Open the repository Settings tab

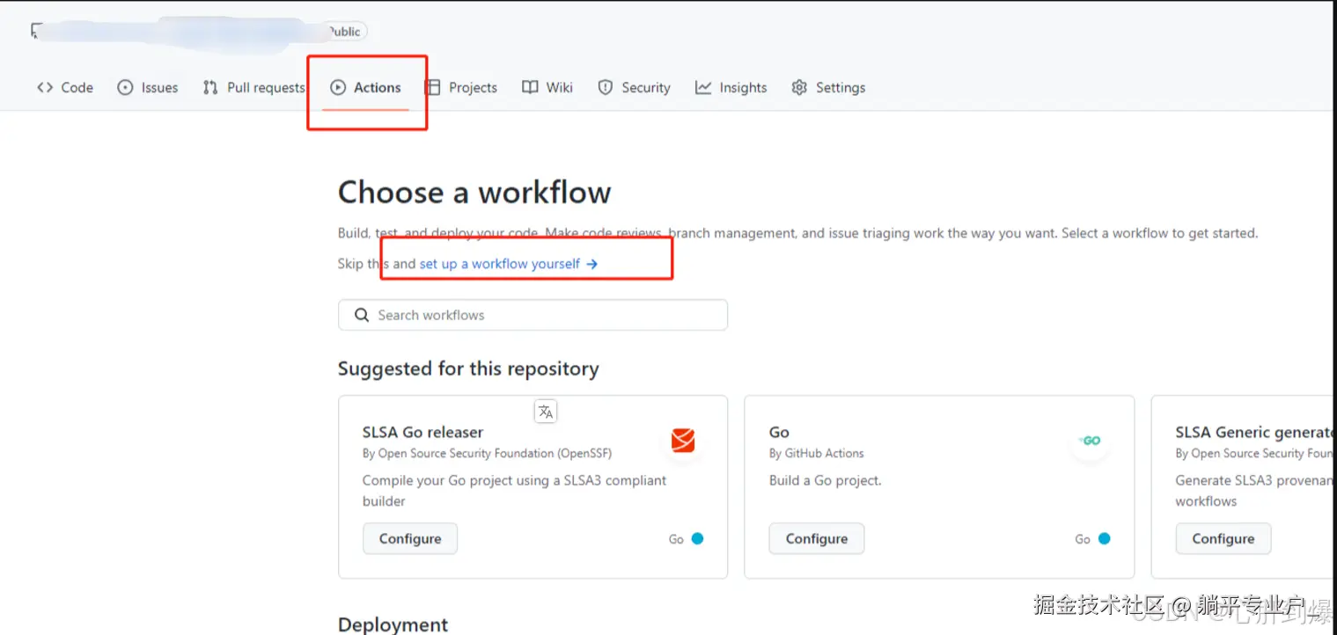tap(828, 87)
